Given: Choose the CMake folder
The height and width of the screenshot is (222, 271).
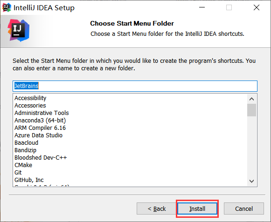Looking at the screenshot, I should pyautogui.click(x=23, y=165).
